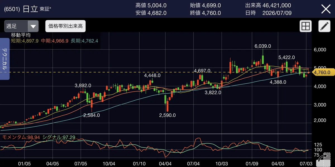
Task: Click the 長期:4,762.4 moving average value
Action: point(84,41)
